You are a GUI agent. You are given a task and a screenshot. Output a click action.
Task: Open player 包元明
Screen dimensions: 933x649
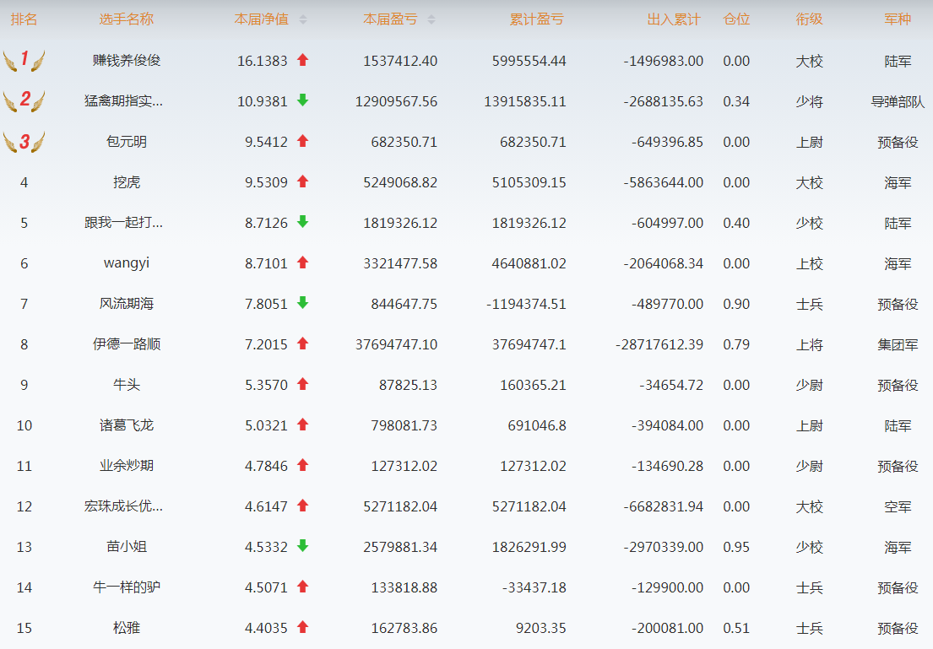click(126, 142)
